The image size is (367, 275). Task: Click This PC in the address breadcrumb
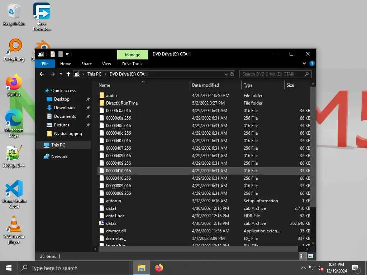(x=94, y=74)
